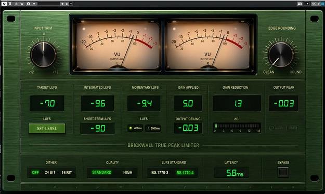Click the Integrated LUFS readout -9.6
The width and height of the screenshot is (325, 194).
pos(98,103)
